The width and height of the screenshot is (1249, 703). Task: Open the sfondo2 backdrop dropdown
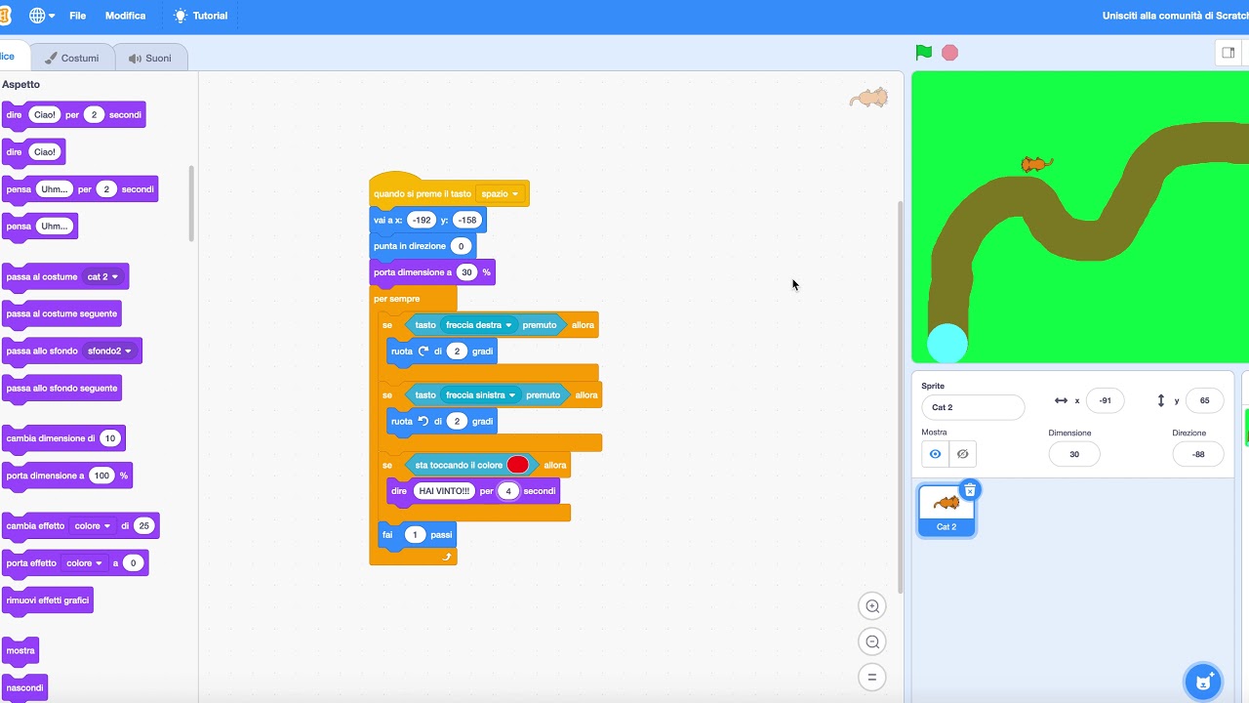[x=110, y=351]
